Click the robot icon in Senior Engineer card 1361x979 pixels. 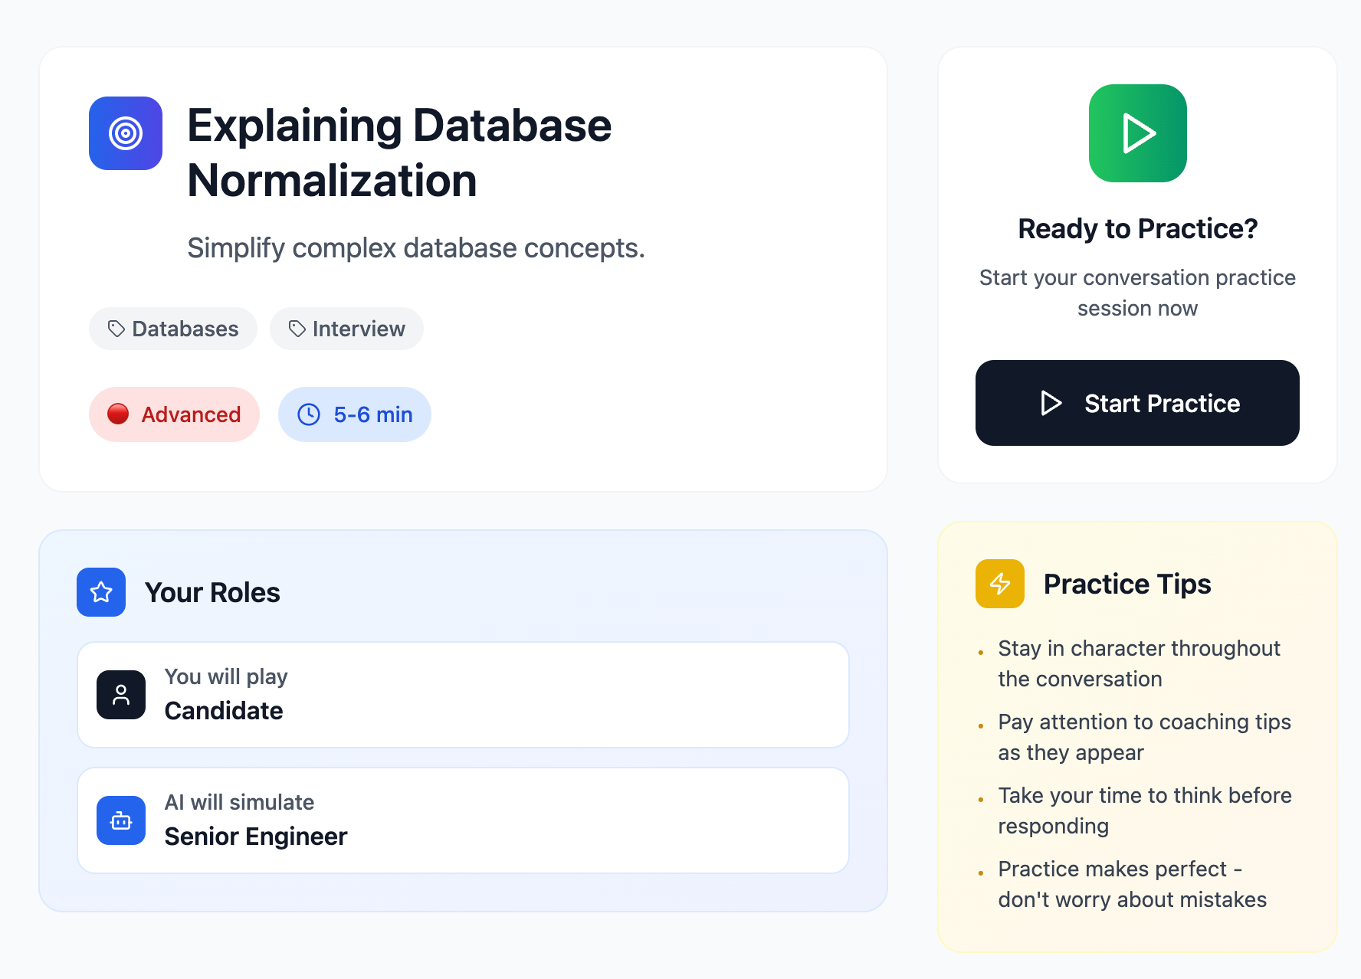121,820
